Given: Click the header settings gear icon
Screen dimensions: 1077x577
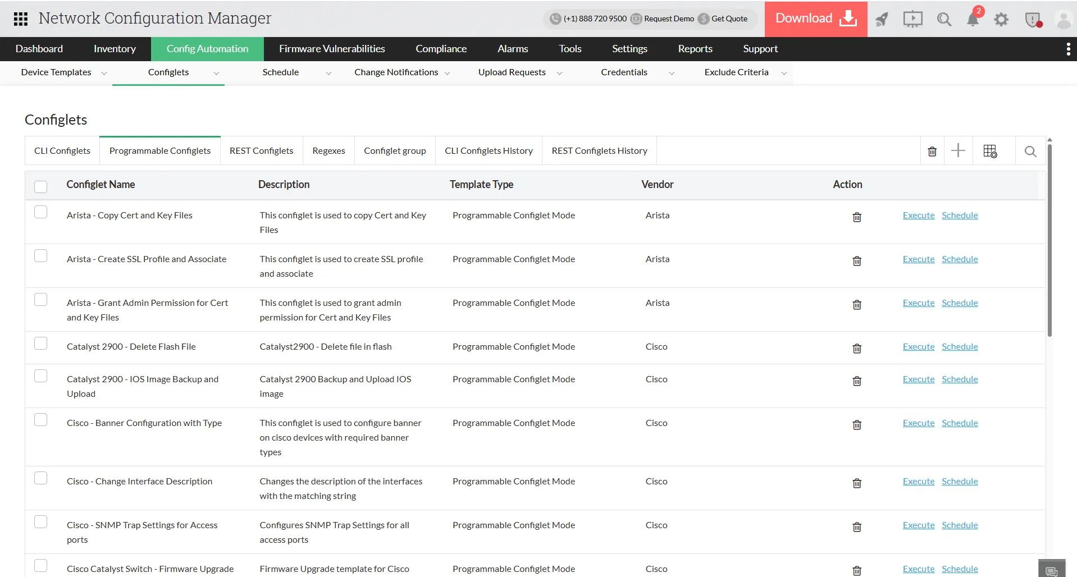Looking at the screenshot, I should [x=1001, y=19].
